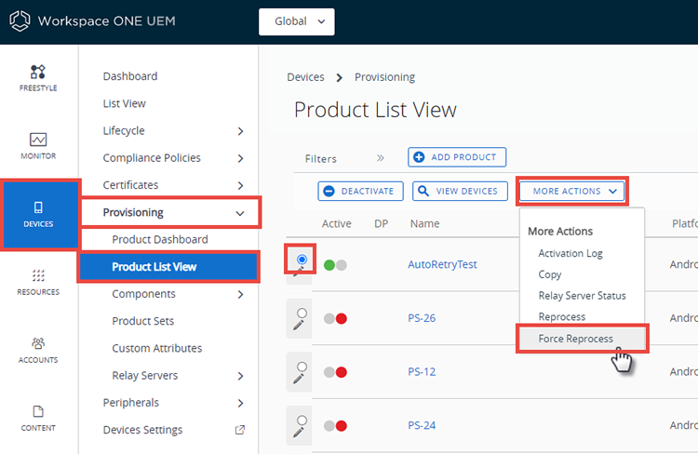
Task: Open the AutoRetryTest product link
Action: (x=442, y=264)
